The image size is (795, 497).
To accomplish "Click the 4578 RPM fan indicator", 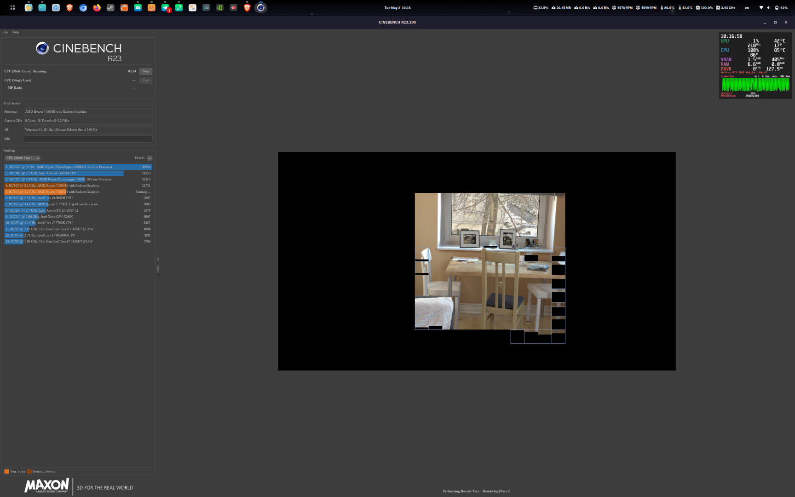I will (x=622, y=8).
